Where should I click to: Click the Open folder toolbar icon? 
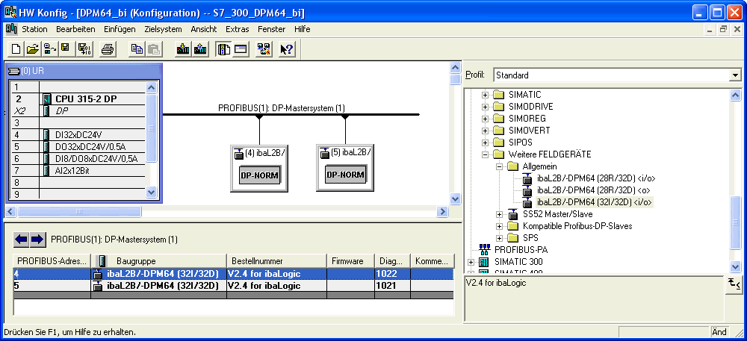(x=32, y=49)
